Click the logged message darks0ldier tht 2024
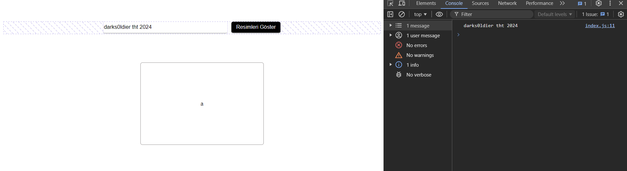 pyautogui.click(x=491, y=26)
